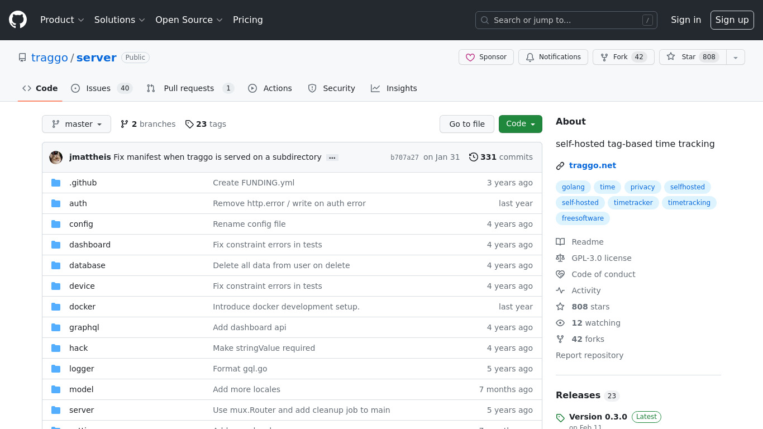Viewport: 763px width, 429px height.
Task: View the 23 tags link
Action: pyautogui.click(x=206, y=124)
